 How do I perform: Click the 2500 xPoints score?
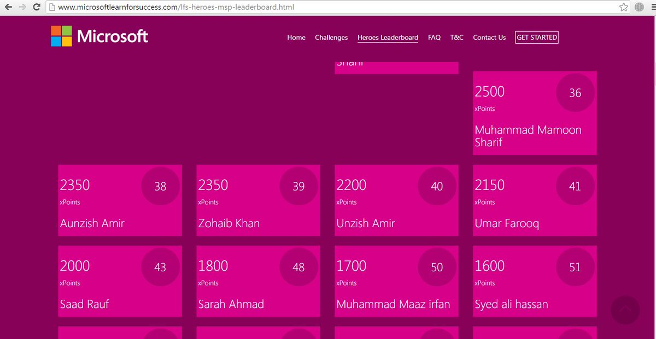click(x=490, y=92)
